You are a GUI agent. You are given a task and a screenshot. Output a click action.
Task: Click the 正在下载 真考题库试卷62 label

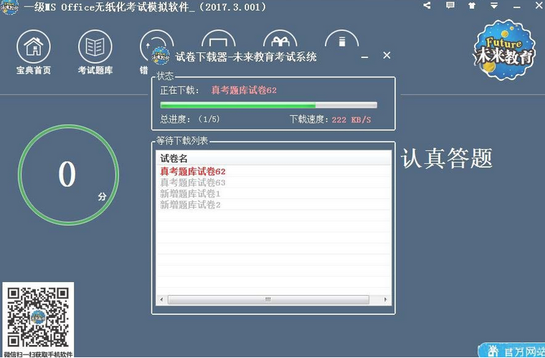point(218,90)
